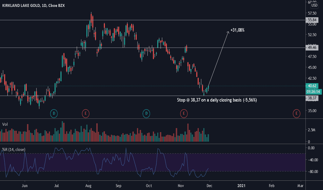323x190 pixels.
Task: Click the first dividend D marker near July
Action: tap(54, 113)
